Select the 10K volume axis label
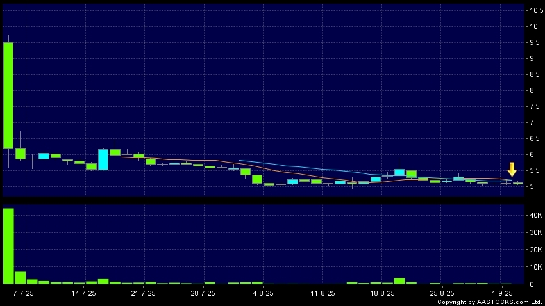This screenshot has height=306, width=545. click(535, 267)
